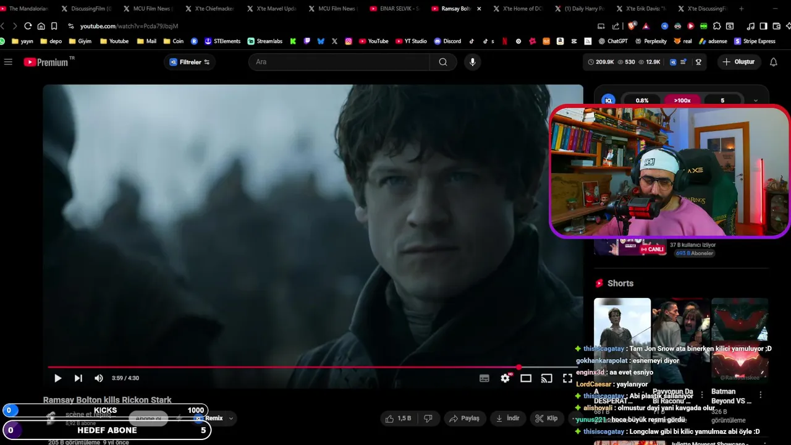Open the depo bookmarks folder
The image size is (791, 445).
pos(51,41)
